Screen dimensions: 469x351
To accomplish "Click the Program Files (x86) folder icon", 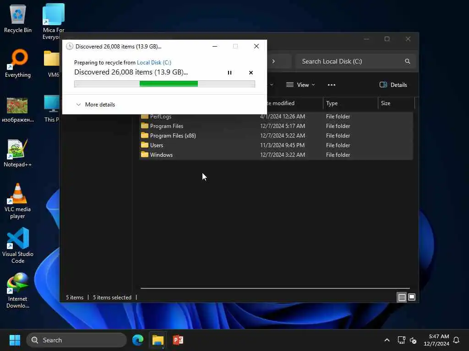I will click(145, 135).
